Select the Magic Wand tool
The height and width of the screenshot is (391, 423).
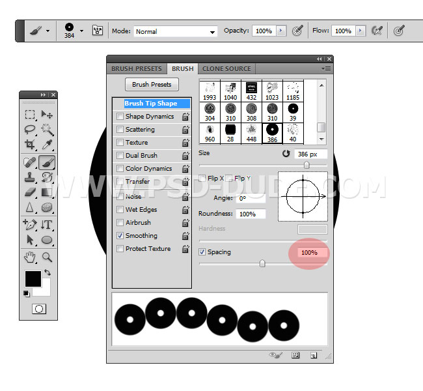47,130
